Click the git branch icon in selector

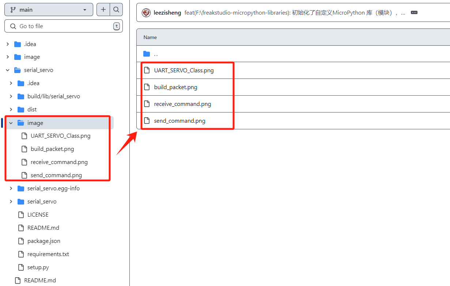(x=13, y=10)
